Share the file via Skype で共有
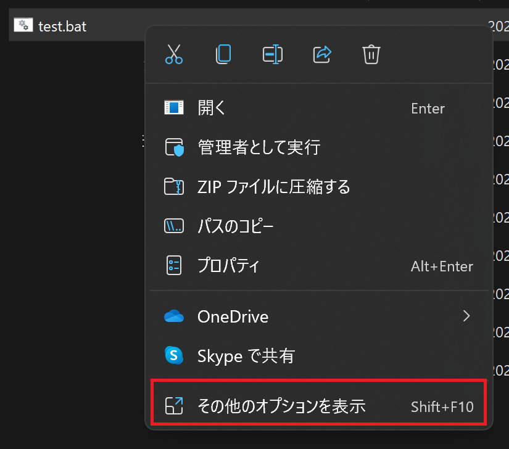 pos(246,356)
